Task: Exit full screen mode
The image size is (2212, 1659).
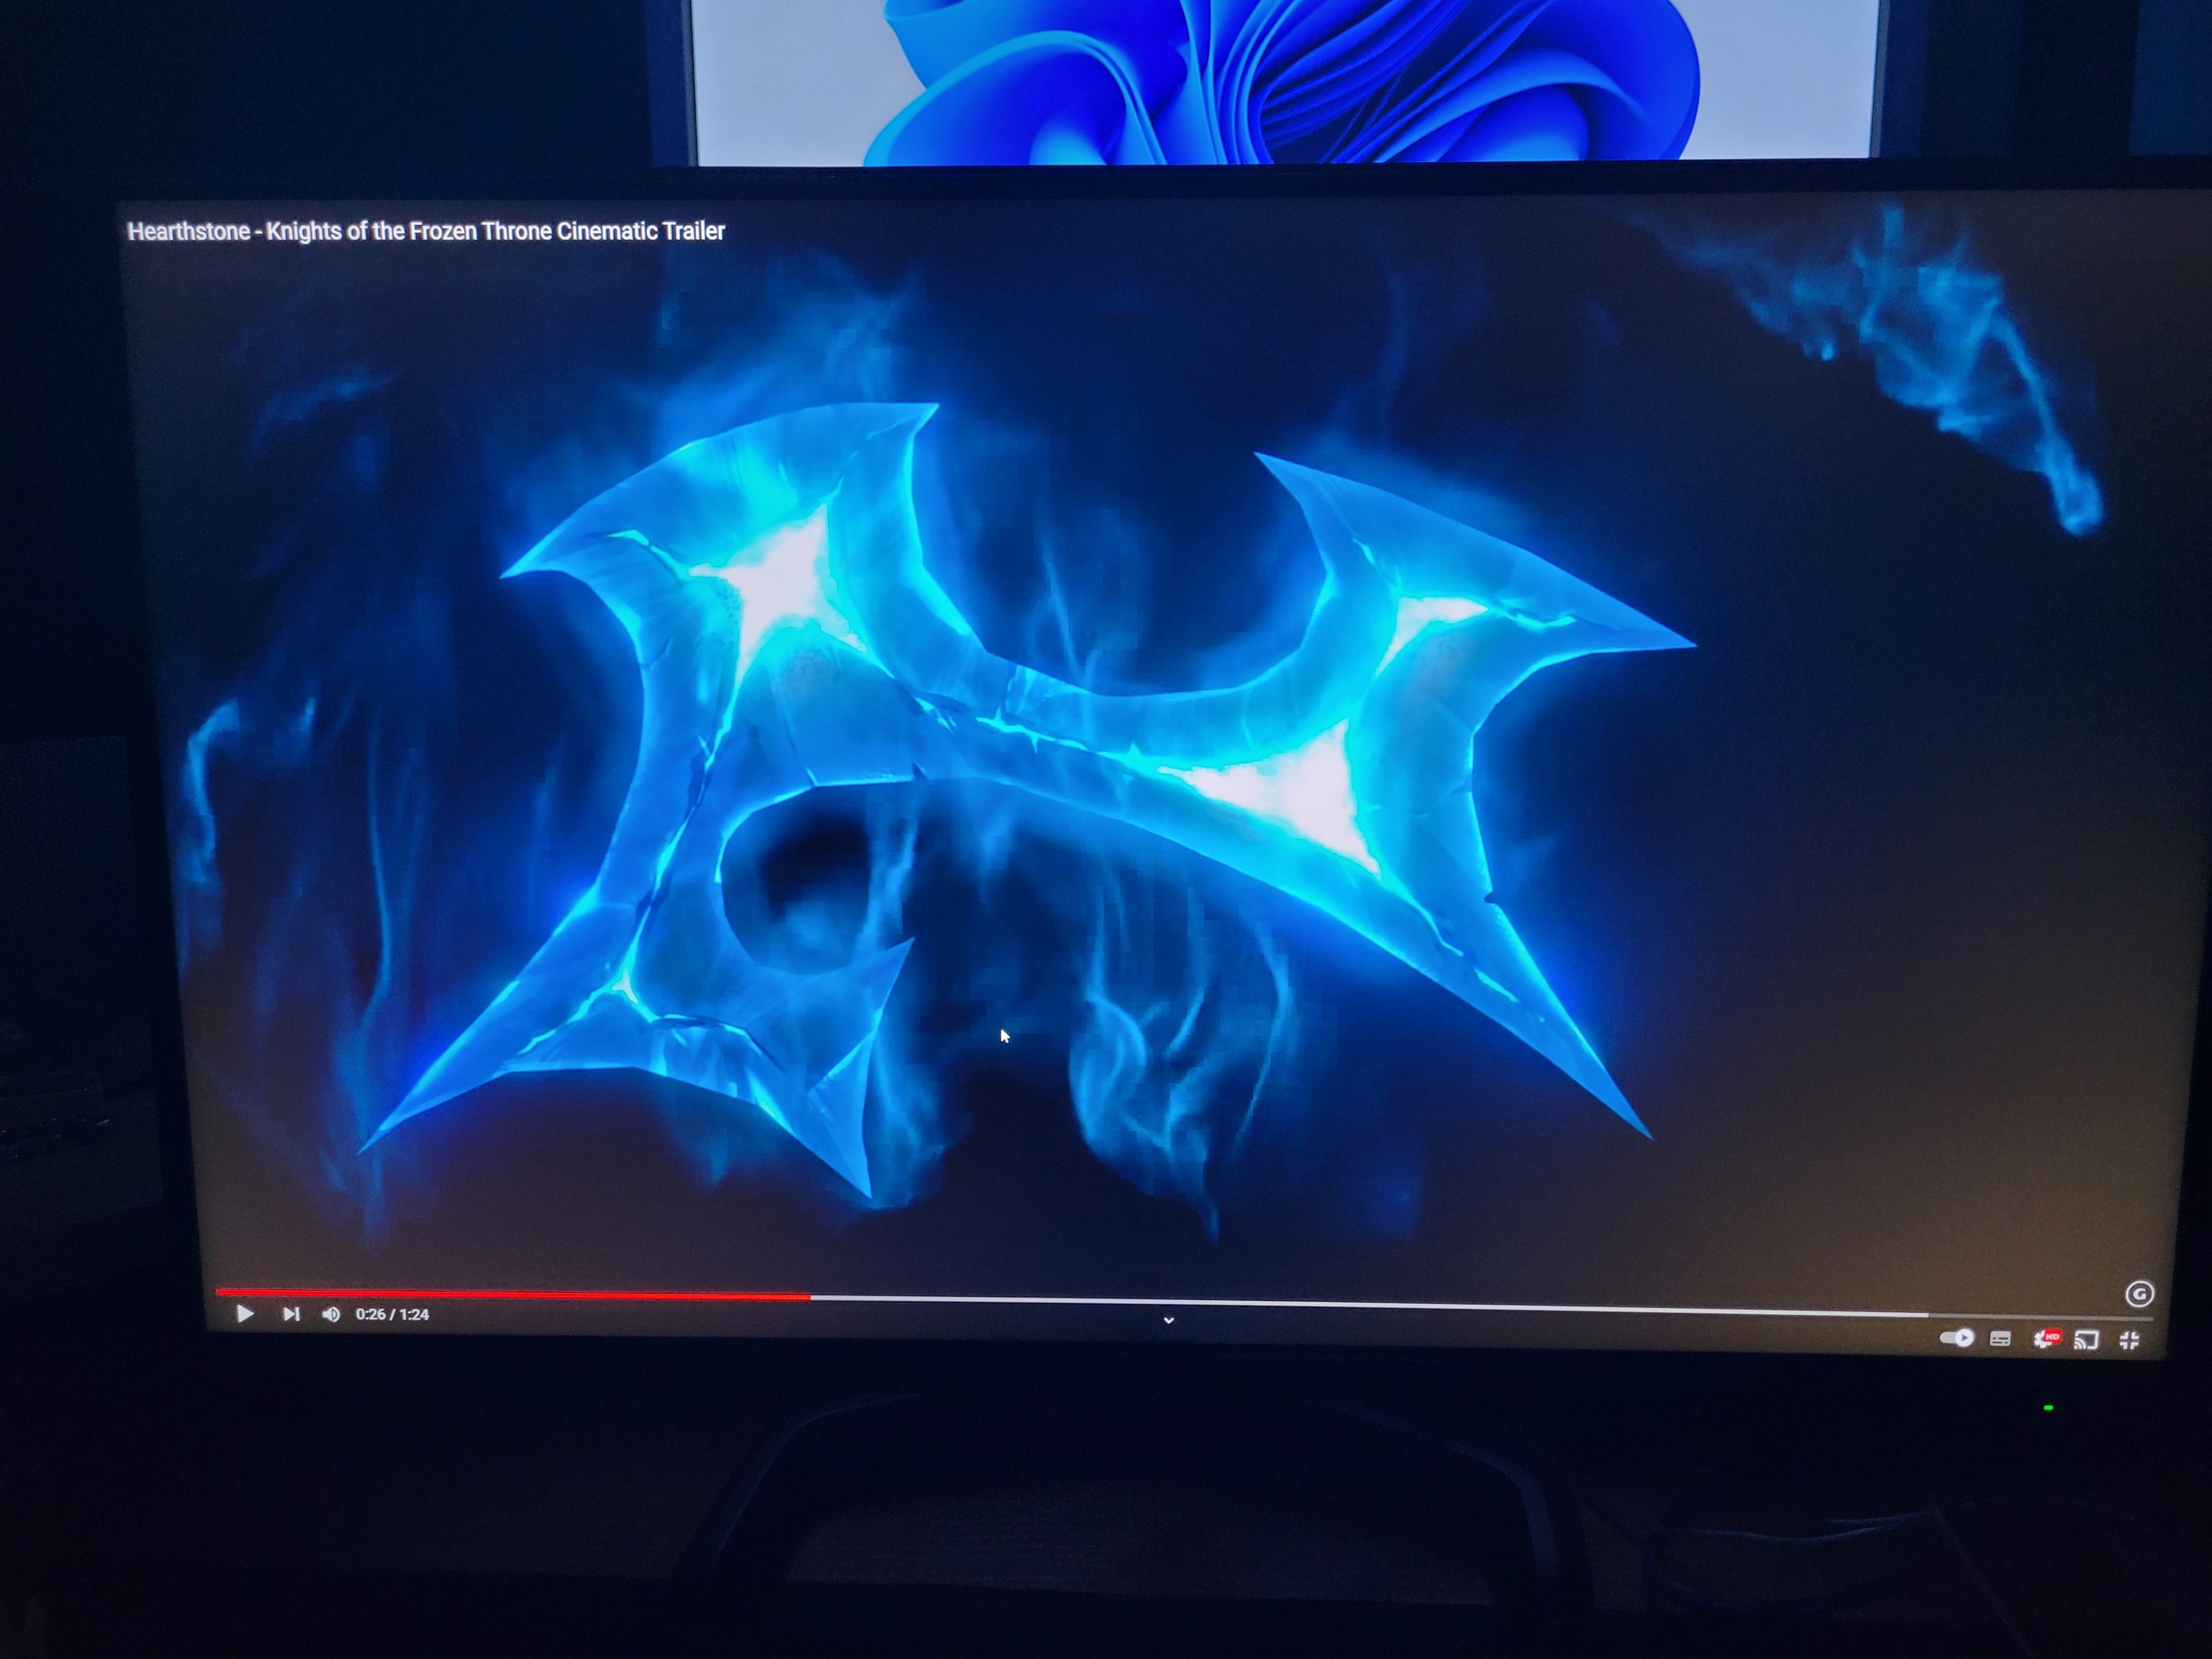Action: point(2129,1341)
